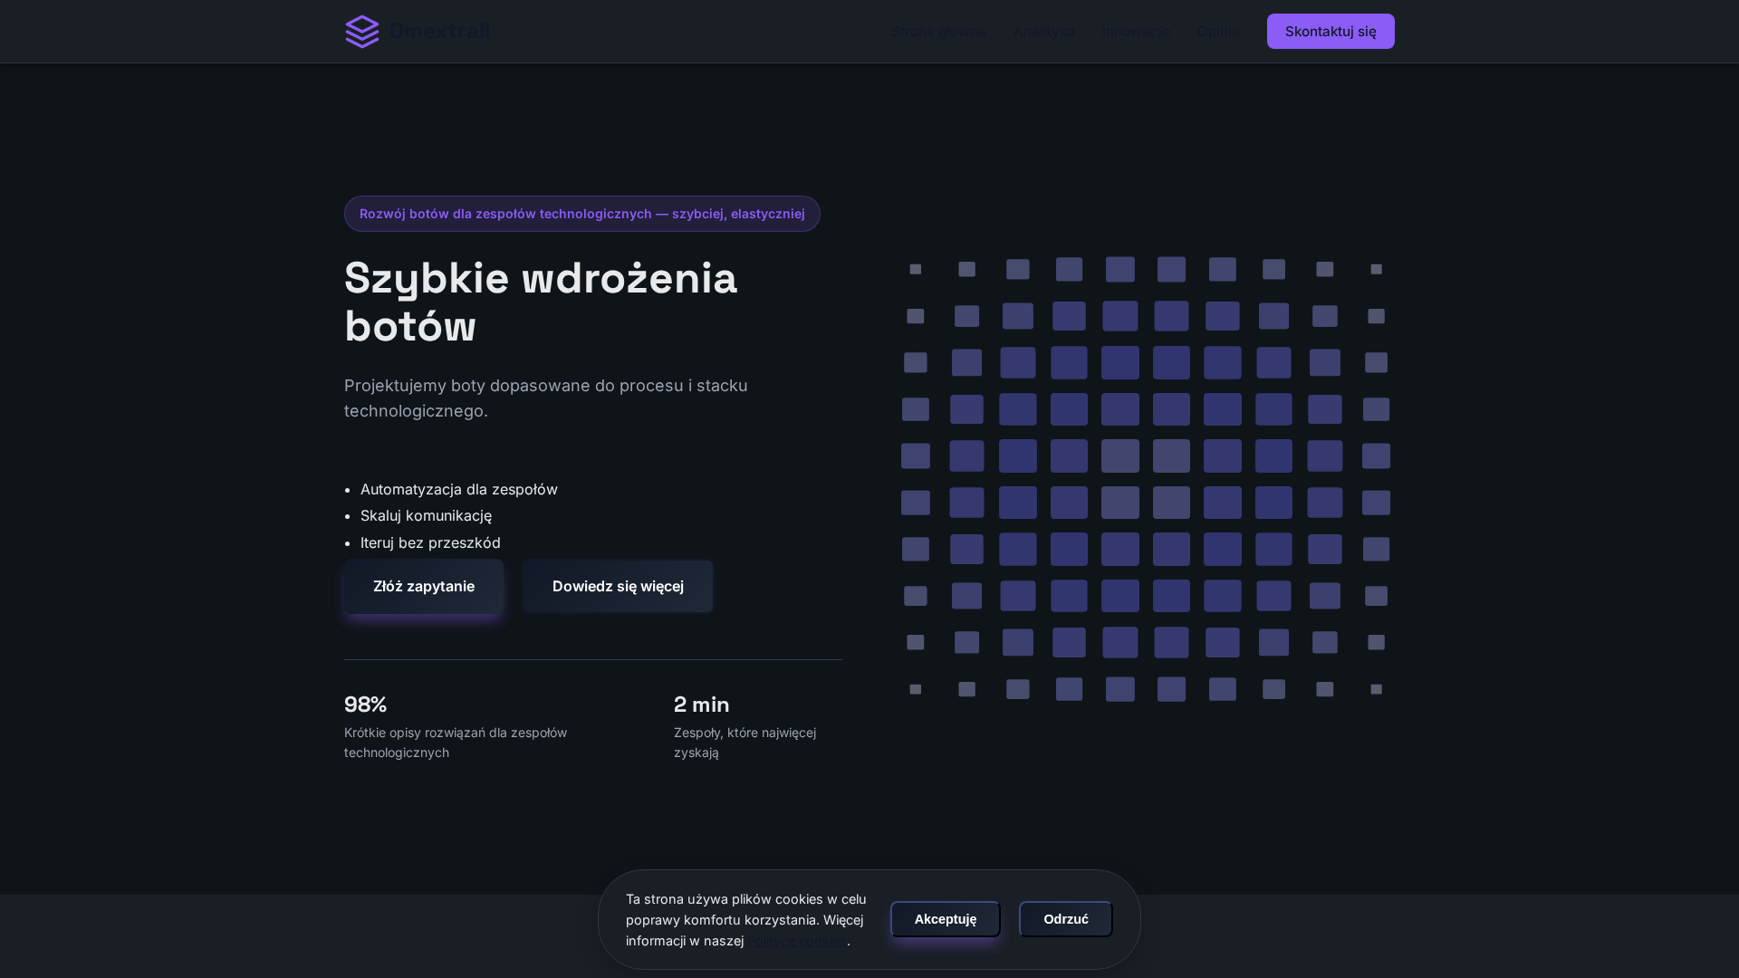This screenshot has width=1739, height=978.
Task: Go to the Analityka nav link
Action: [x=1044, y=31]
